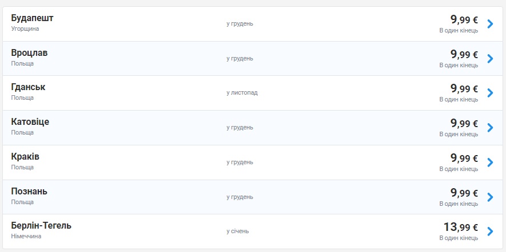Click the arrow icon in Budapest row

490,24
